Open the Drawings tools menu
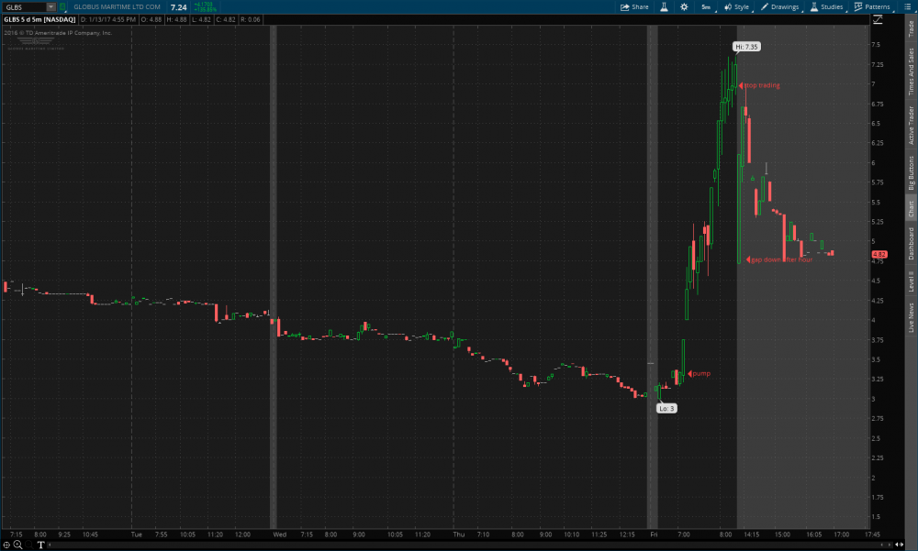The height and width of the screenshot is (551, 918). [x=779, y=6]
